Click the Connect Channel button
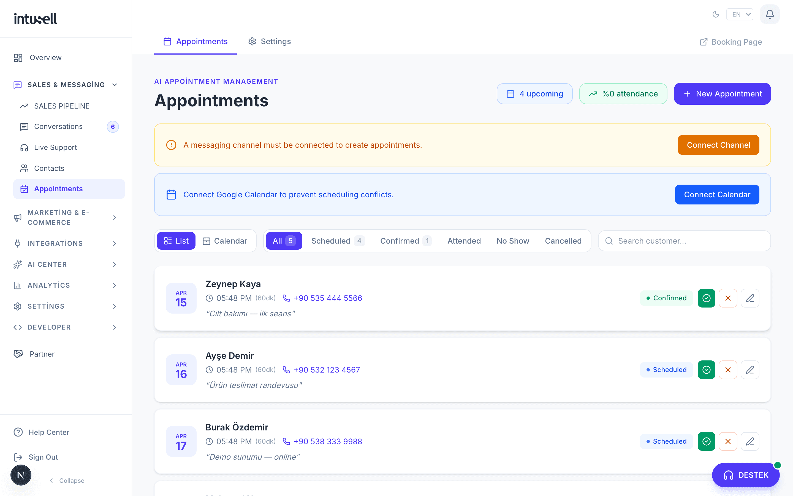Image resolution: width=793 pixels, height=496 pixels. (718, 145)
